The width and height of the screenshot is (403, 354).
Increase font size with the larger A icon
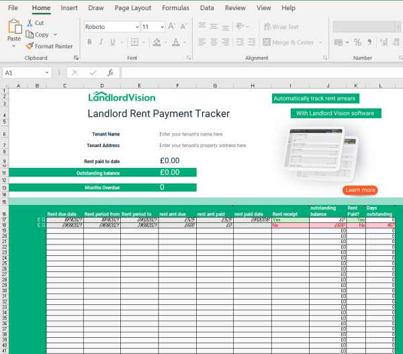(171, 26)
